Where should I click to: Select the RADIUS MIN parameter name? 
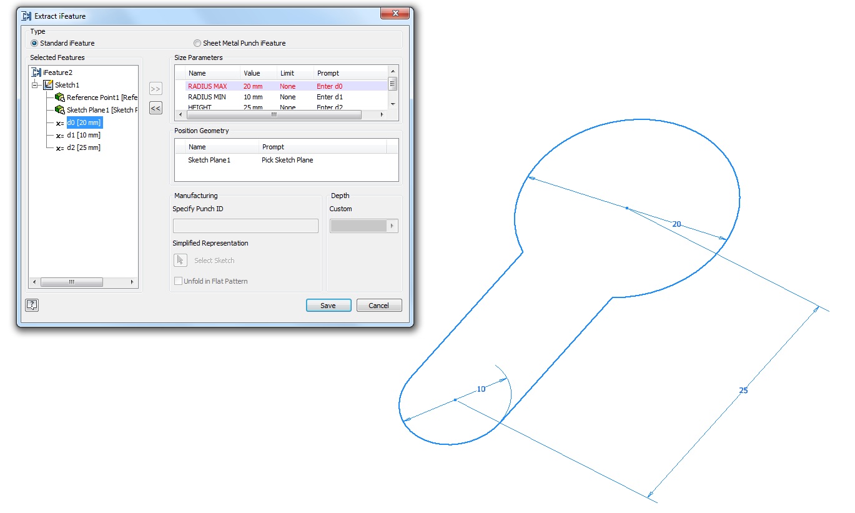(x=207, y=97)
